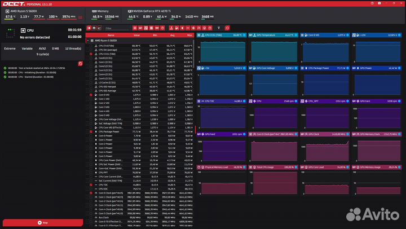Uncheck the CPU Package Power checkbox
The width and height of the screenshot is (406, 229).
(91, 131)
